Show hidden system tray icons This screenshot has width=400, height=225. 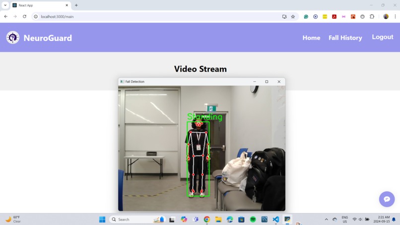tap(326, 220)
